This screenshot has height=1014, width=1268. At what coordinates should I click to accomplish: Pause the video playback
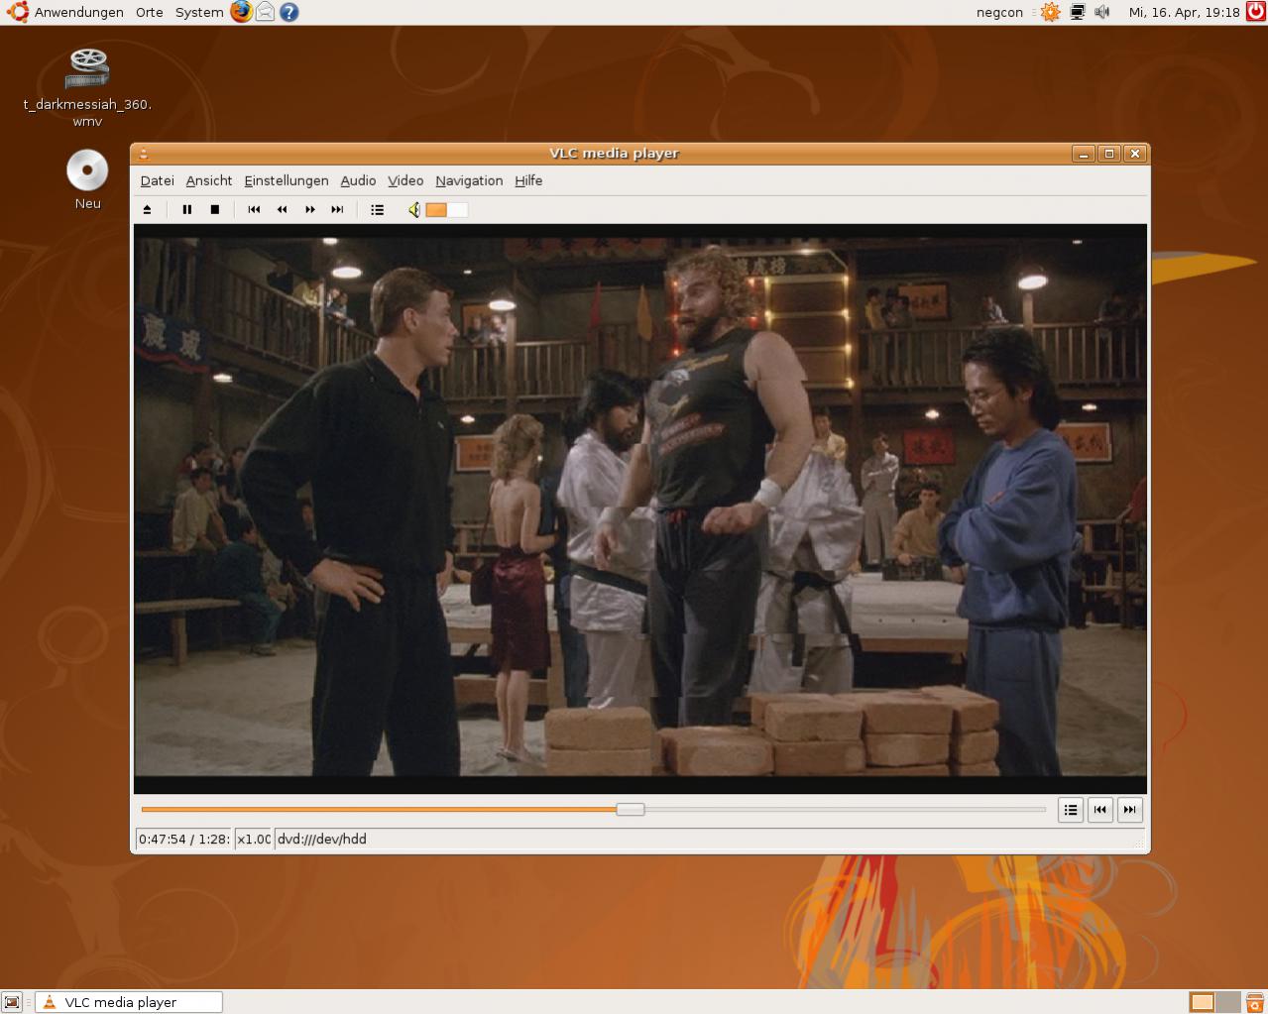[x=186, y=209]
